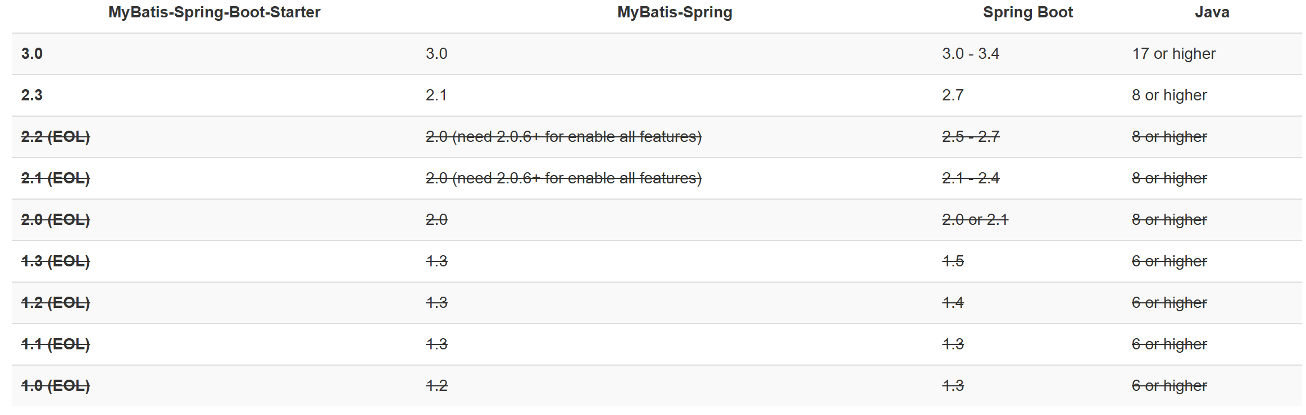Viewport: 1306px width, 415px height.
Task: Click the struck-through 2.0 (EOL) entry
Action: 56,220
